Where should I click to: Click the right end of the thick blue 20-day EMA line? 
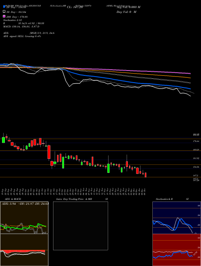(190, 89)
